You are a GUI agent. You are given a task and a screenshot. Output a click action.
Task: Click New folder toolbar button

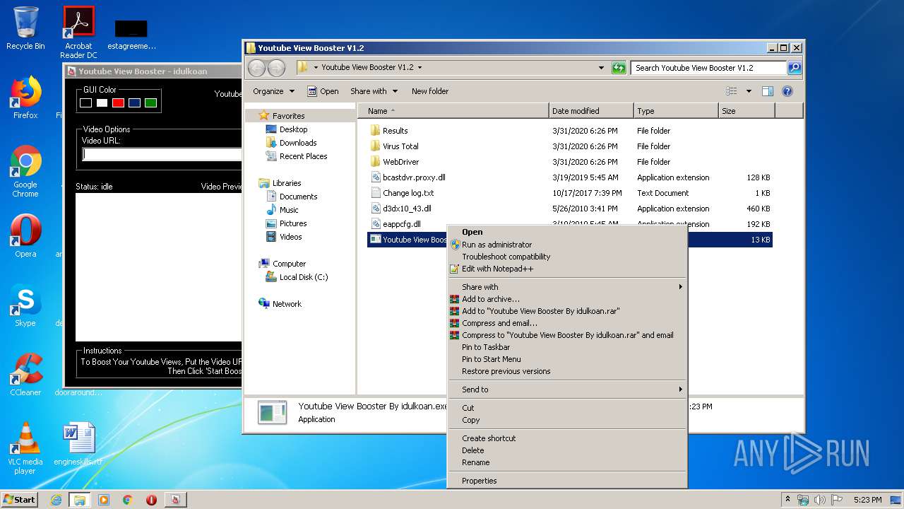coord(430,91)
